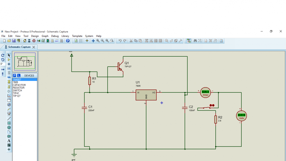This screenshot has height=161, width=286.
Task: Click the rotation angle input field
Action: click(2, 64)
